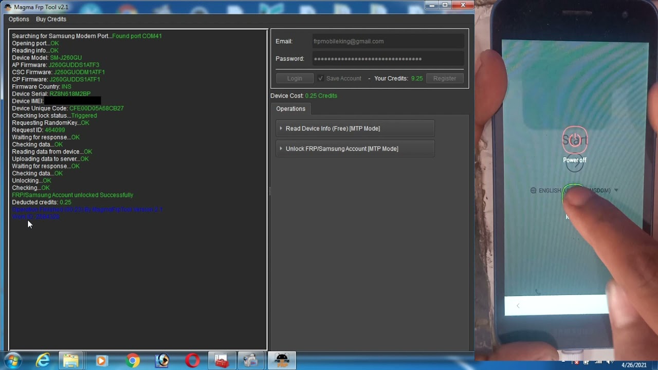Open the camcorder recorder taskbar app
This screenshot has height=370, width=658.
(x=251, y=361)
